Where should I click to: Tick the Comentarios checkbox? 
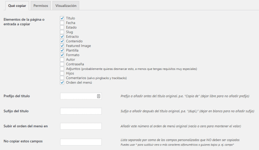tap(62, 78)
